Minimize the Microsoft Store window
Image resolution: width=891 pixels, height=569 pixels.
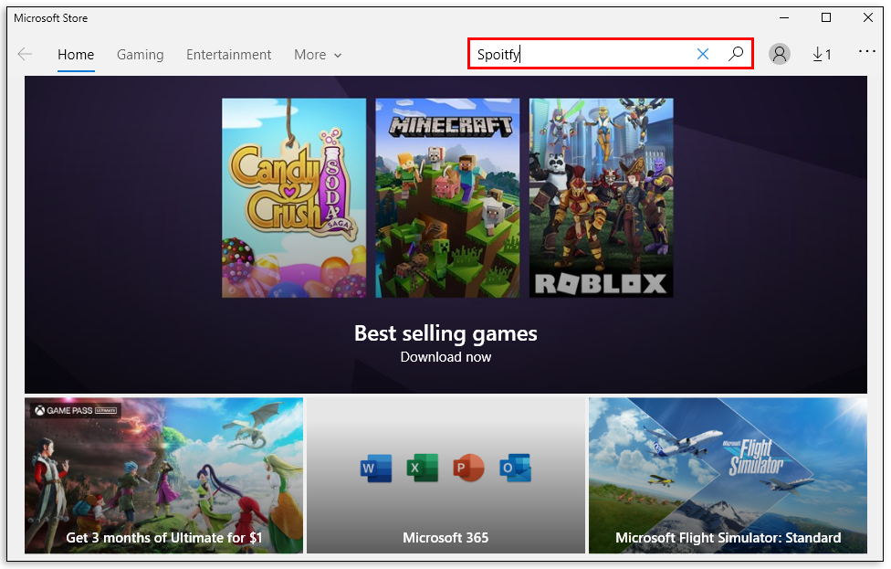(x=784, y=17)
